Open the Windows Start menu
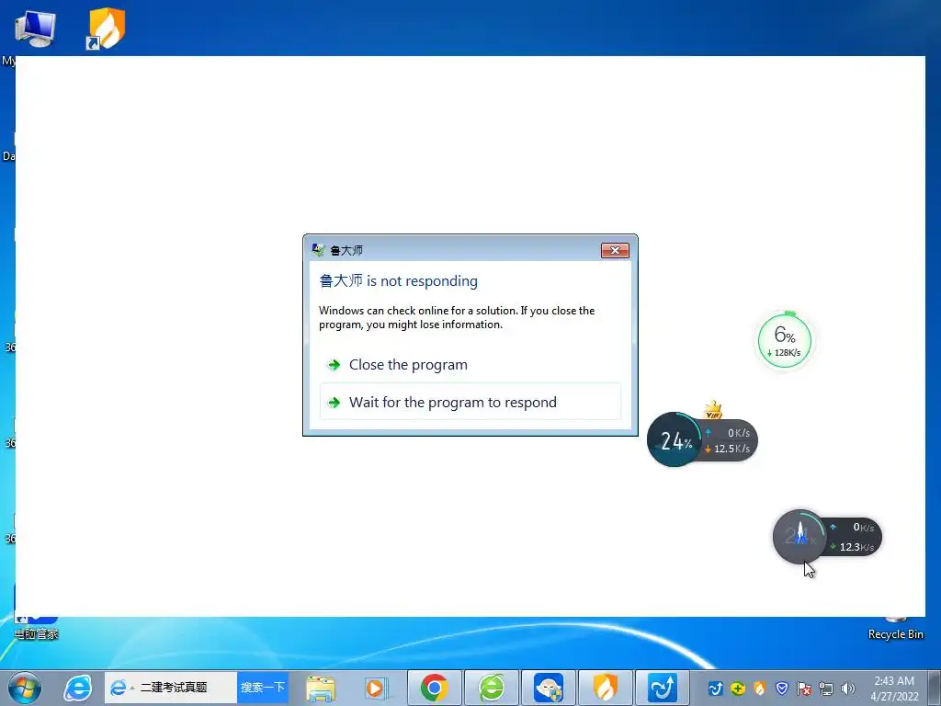This screenshot has width=941, height=706. coord(24,688)
